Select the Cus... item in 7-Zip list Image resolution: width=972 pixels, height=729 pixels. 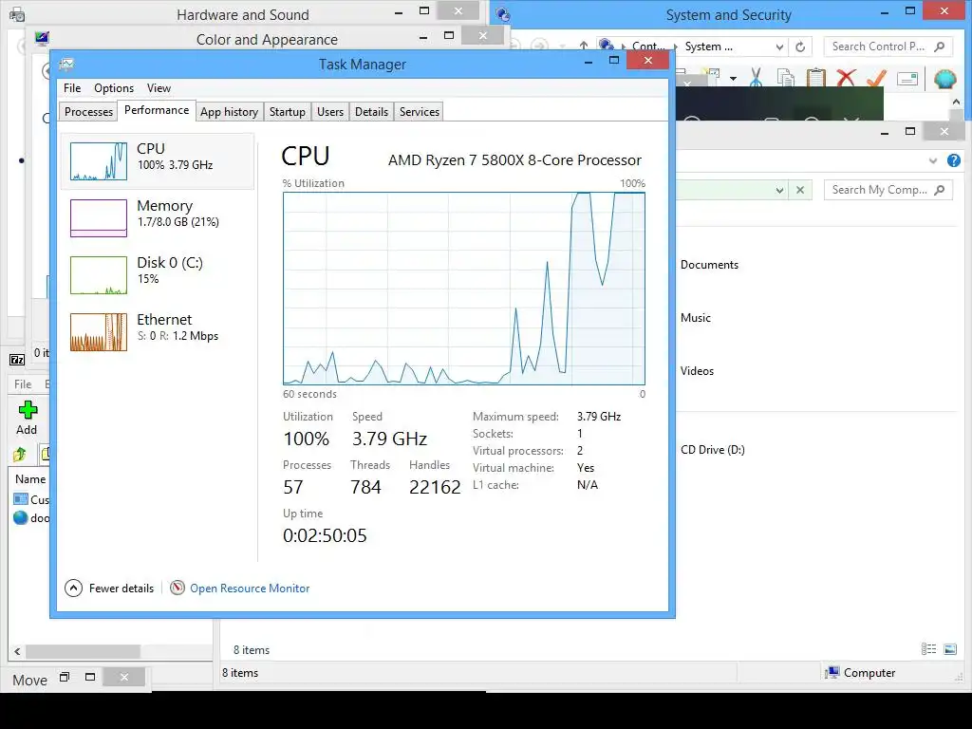(x=30, y=499)
